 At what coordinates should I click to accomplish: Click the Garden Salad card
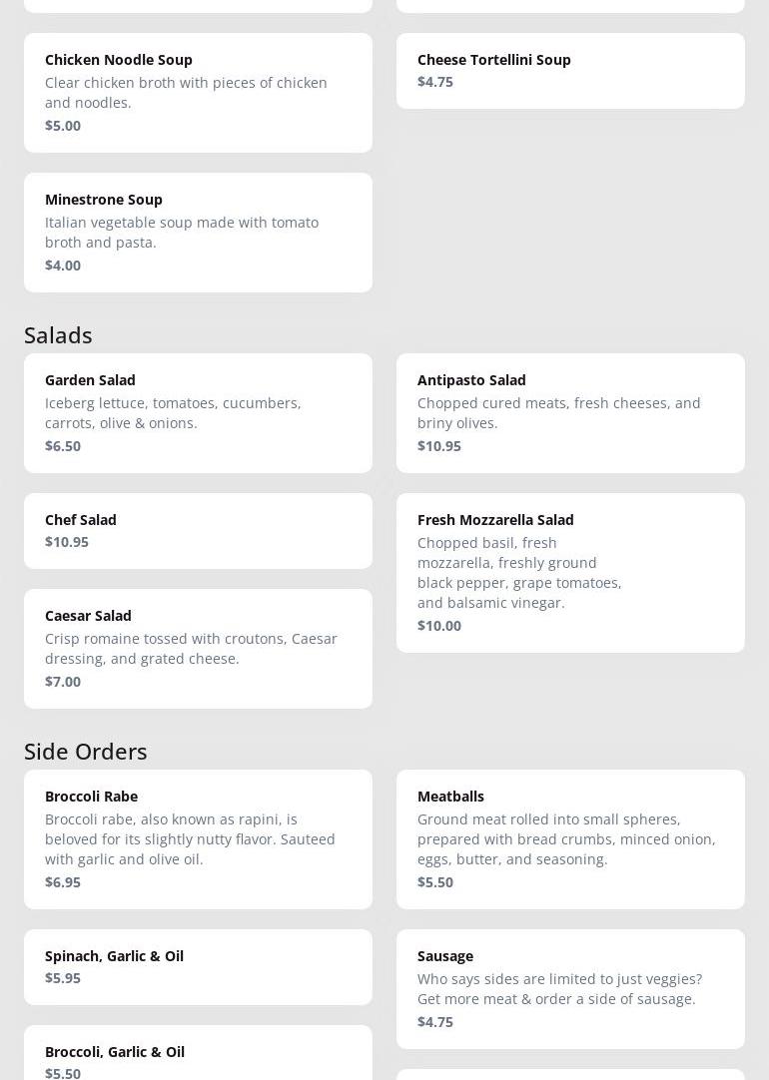pos(198,413)
